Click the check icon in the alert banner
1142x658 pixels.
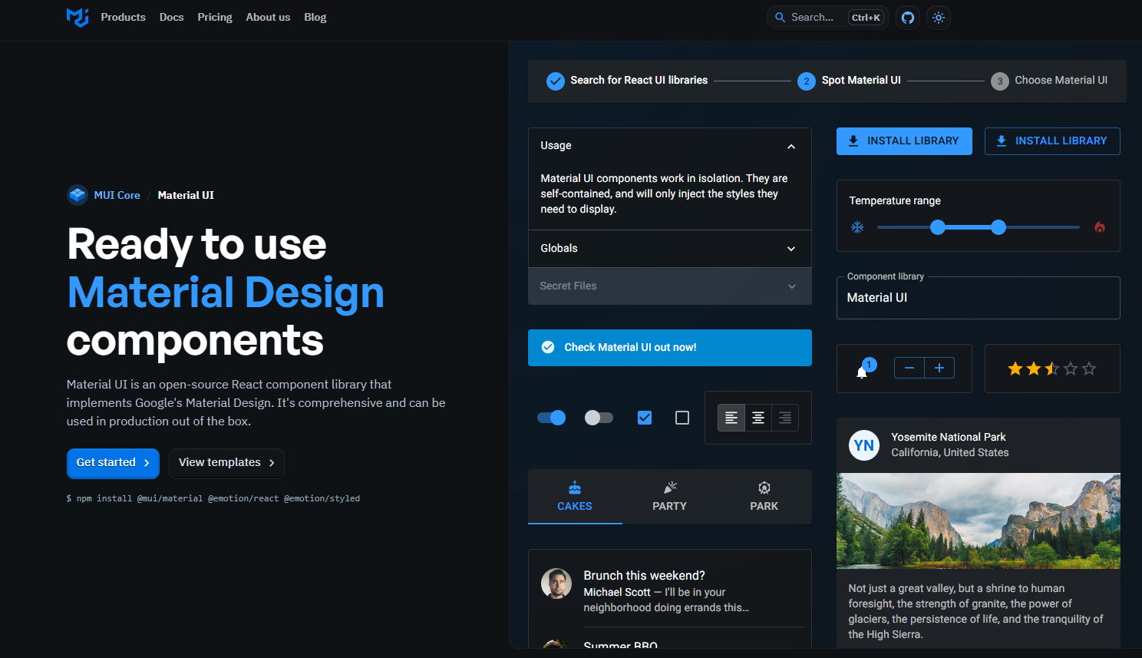pos(548,347)
